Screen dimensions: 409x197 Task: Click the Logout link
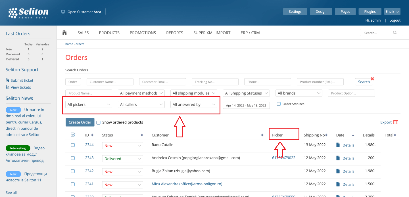coord(395,20)
